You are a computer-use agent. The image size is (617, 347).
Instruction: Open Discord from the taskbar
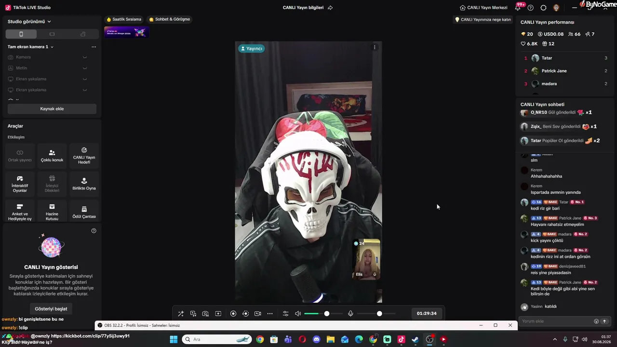316,339
